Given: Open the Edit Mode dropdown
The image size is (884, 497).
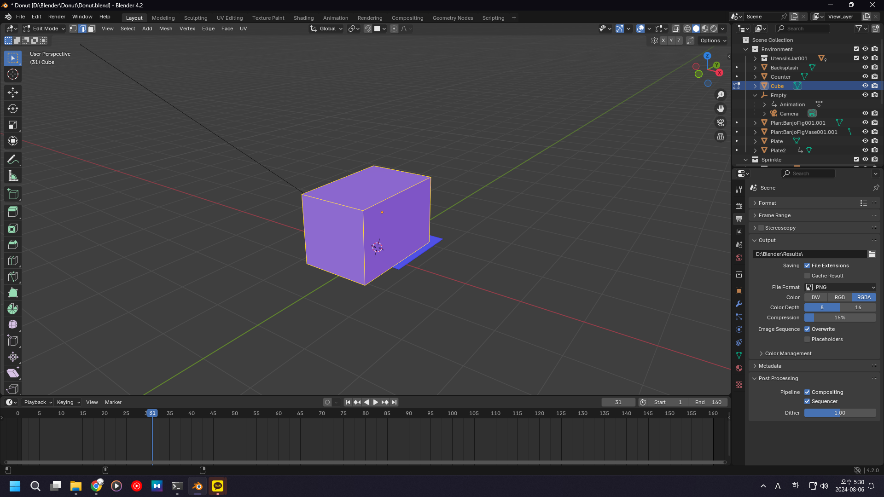Looking at the screenshot, I should [x=45, y=29].
